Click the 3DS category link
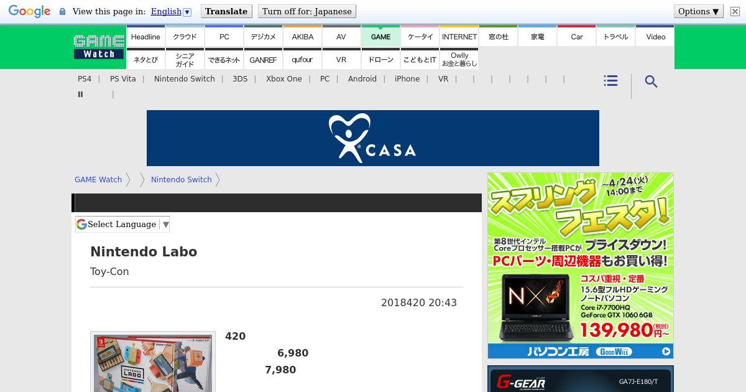This screenshot has width=746, height=392. (x=240, y=79)
